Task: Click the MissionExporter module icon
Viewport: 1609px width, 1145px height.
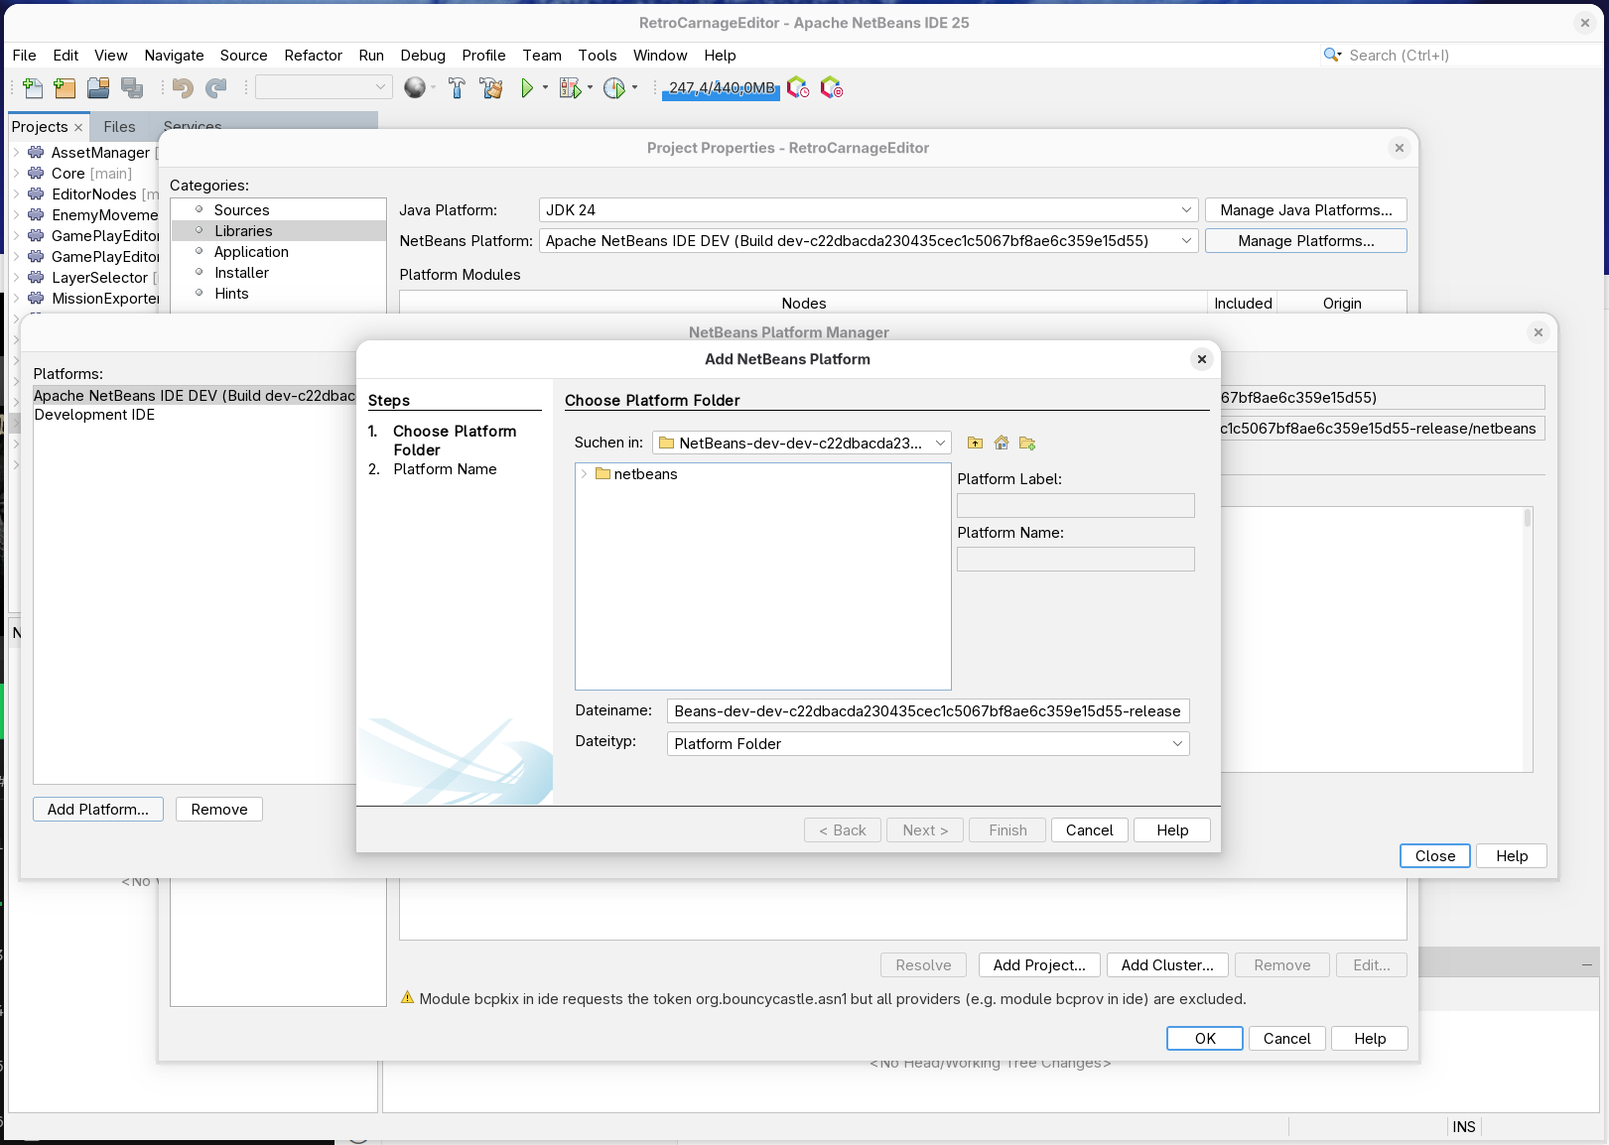Action: (36, 298)
